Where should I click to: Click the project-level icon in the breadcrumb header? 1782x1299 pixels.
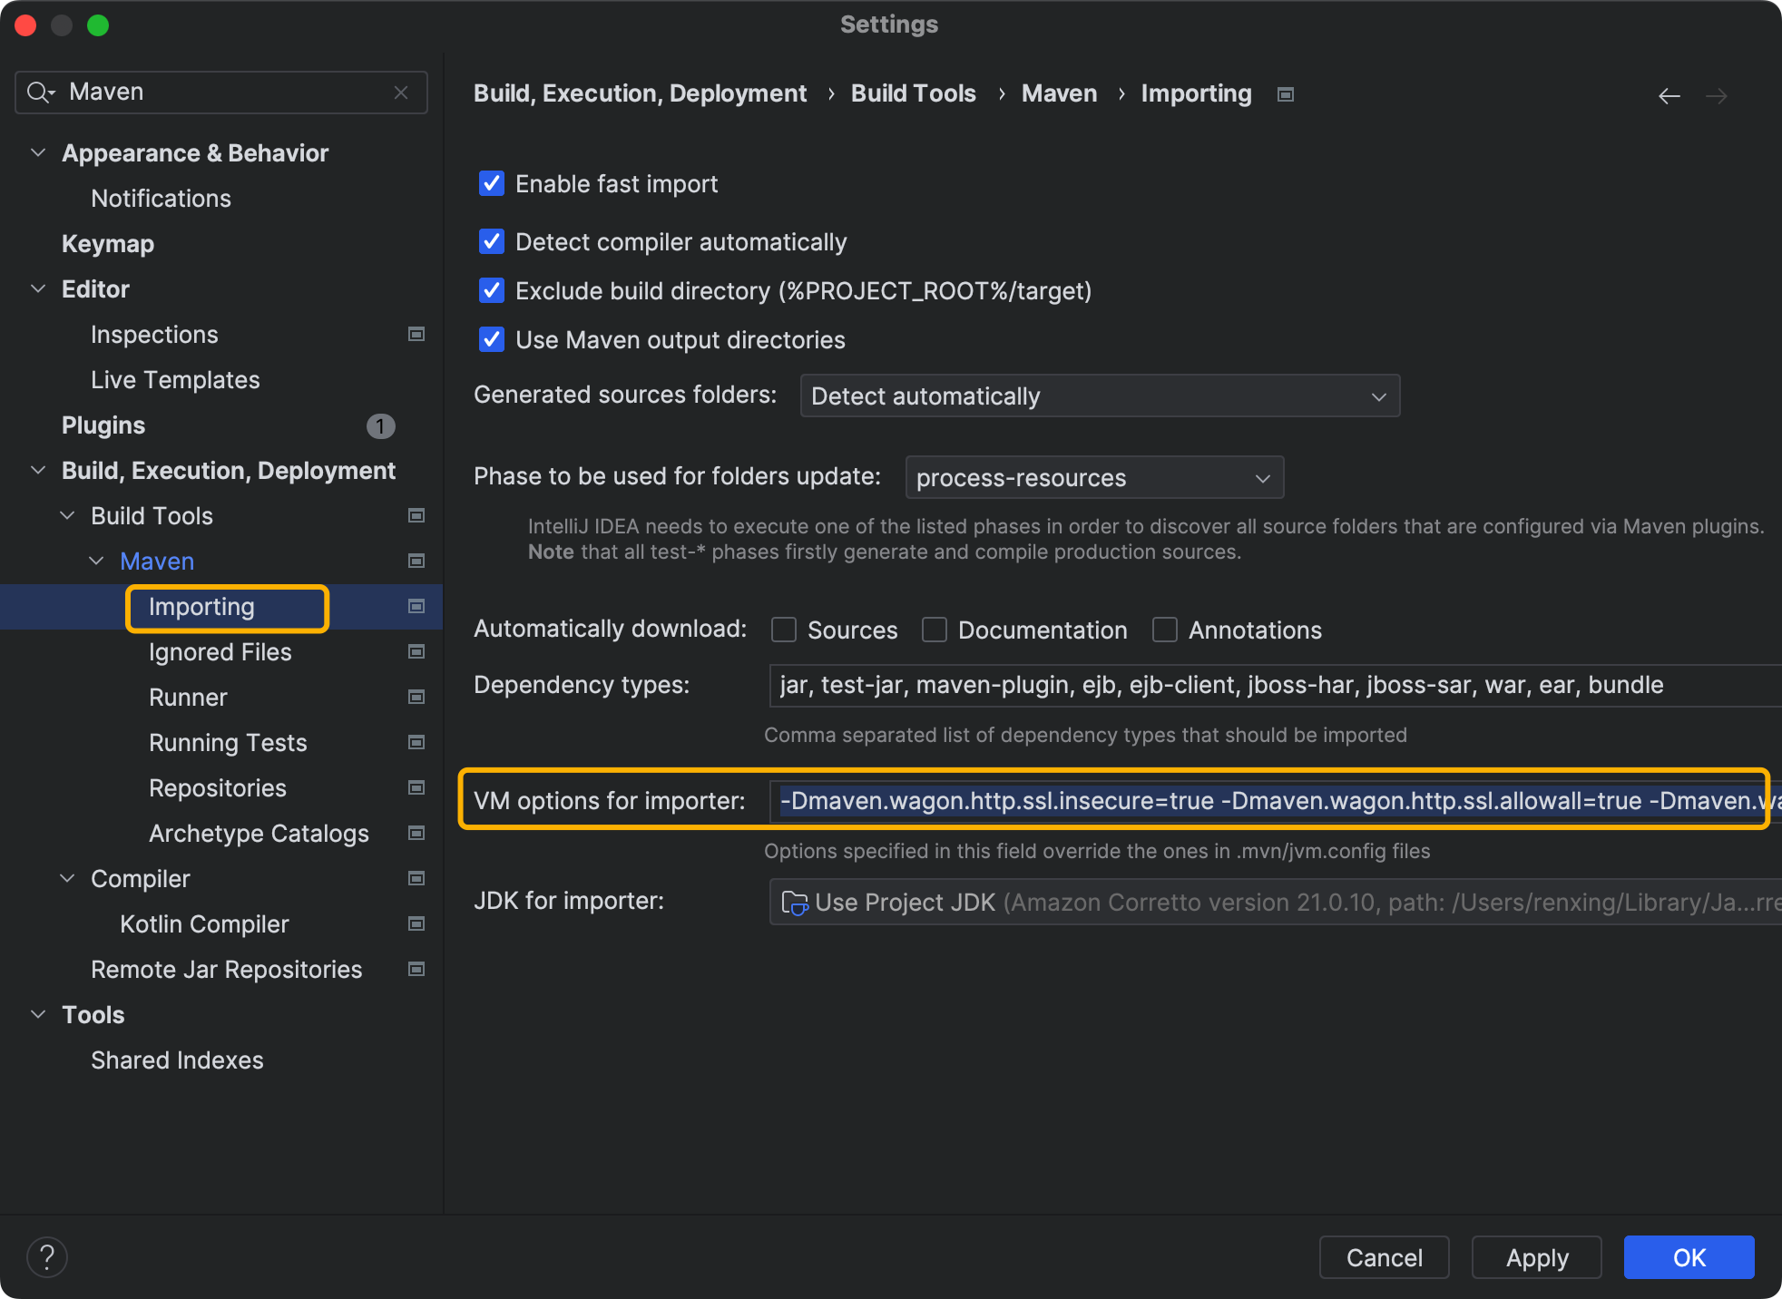pyautogui.click(x=1286, y=94)
